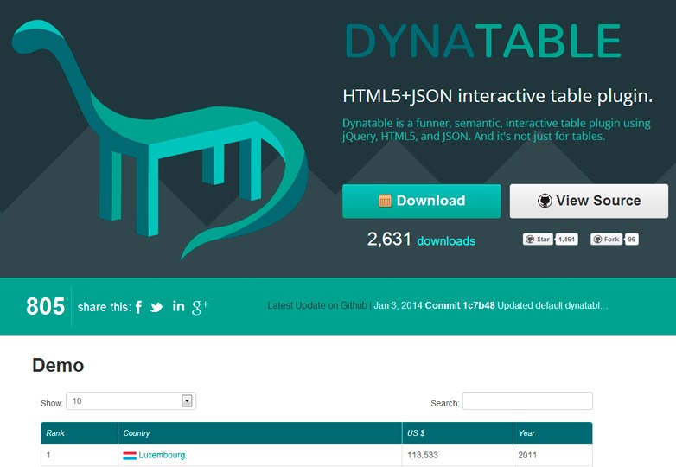Click the Google Plus share icon
676x467 pixels.
pos(200,306)
